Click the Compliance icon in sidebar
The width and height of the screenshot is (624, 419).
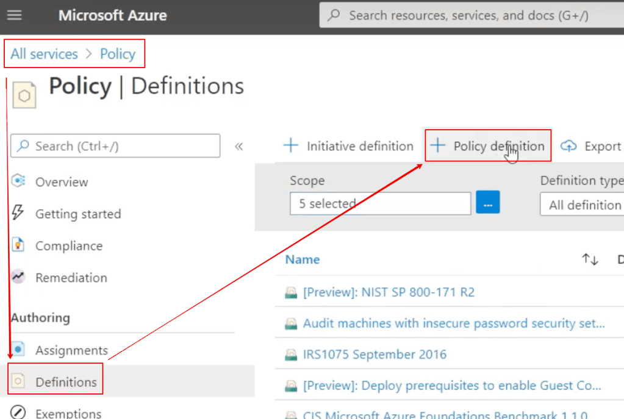pyautogui.click(x=18, y=245)
